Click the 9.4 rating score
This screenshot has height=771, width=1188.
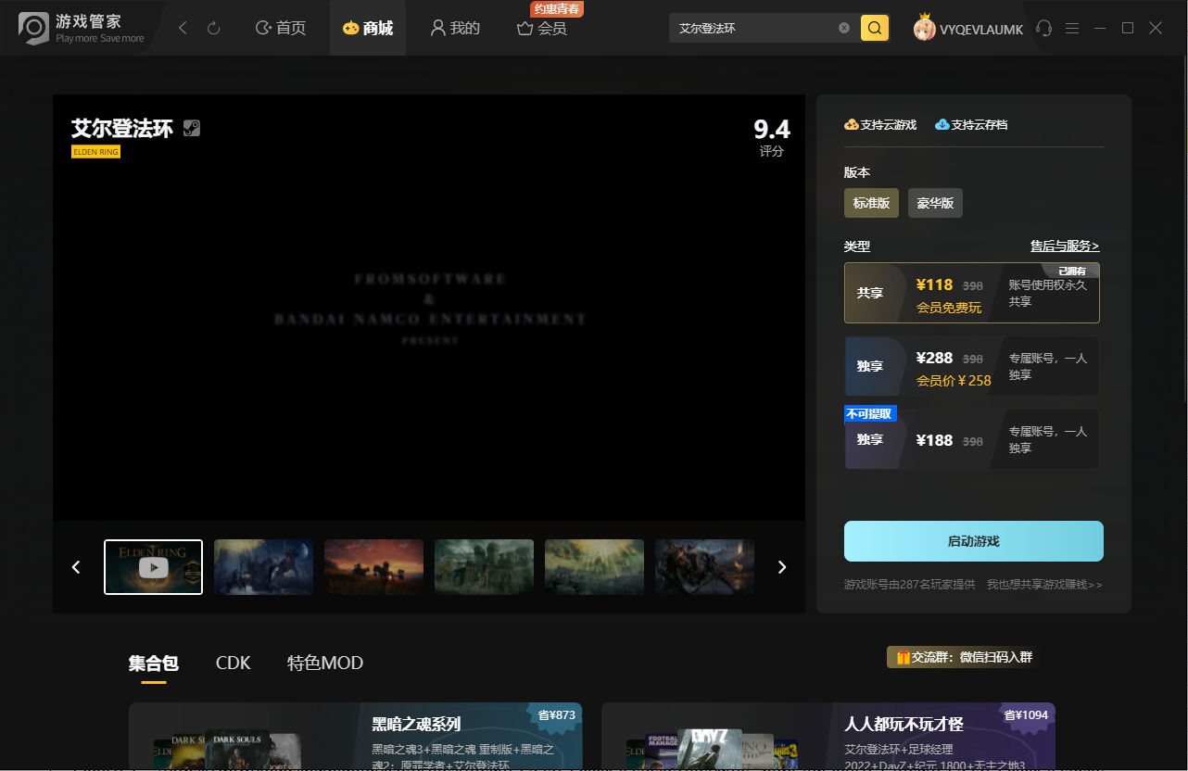pyautogui.click(x=771, y=129)
